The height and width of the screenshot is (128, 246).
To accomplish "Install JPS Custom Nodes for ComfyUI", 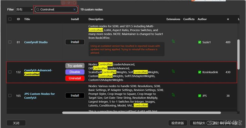I will pyautogui.click(x=75, y=96).
